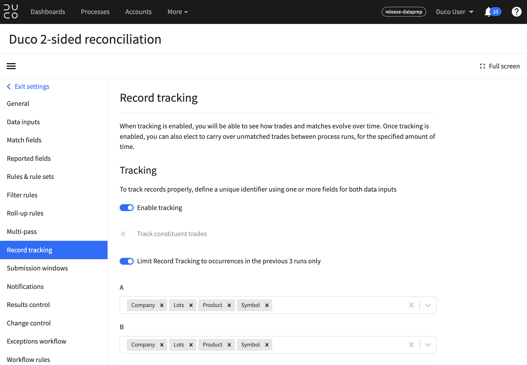Select Workflow rules section
Image resolution: width=527 pixels, height=365 pixels.
point(54,358)
